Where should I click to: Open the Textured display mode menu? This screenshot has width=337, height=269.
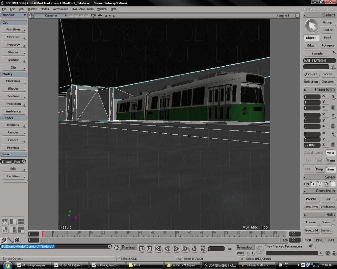click(x=283, y=16)
